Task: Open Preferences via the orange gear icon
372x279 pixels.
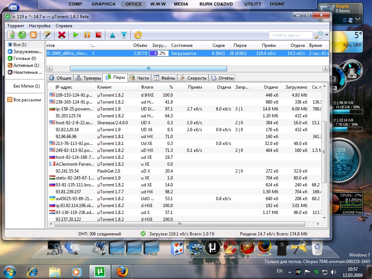Action: 138,35
